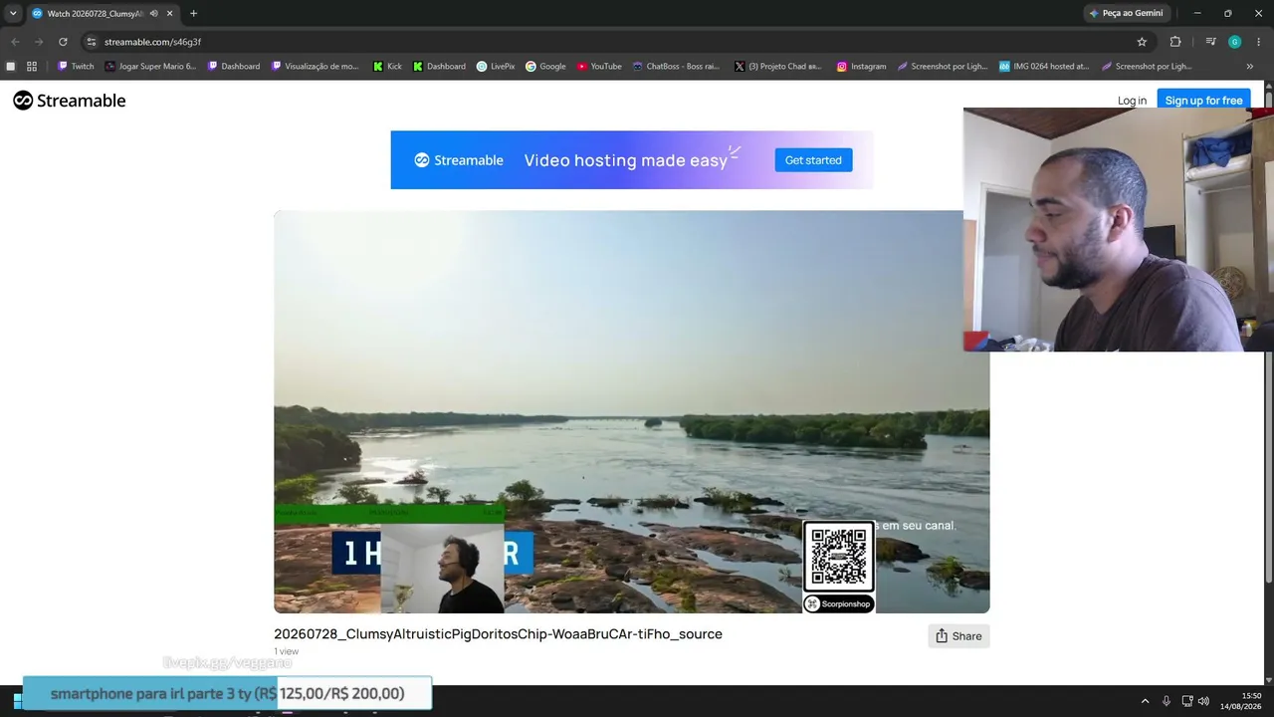This screenshot has height=717, width=1274.
Task: Click the Share button below the video
Action: click(958, 636)
